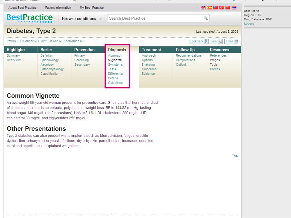The width and height of the screenshot is (291, 218).
Task: Pick the Chinese flag language option
Action: pyautogui.click(x=228, y=8)
